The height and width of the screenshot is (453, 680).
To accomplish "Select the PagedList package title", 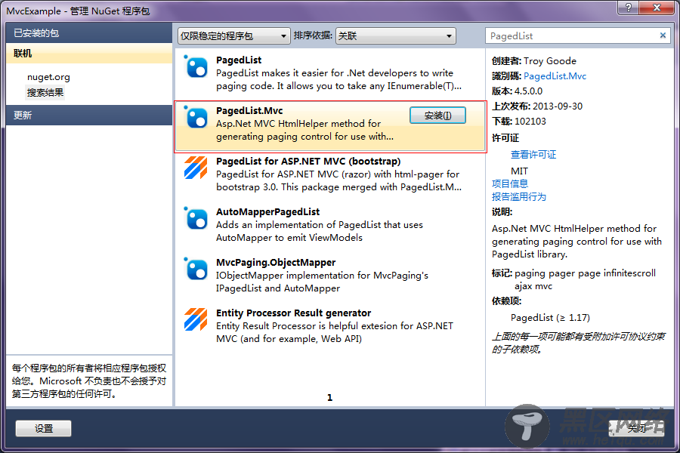I will [x=239, y=60].
